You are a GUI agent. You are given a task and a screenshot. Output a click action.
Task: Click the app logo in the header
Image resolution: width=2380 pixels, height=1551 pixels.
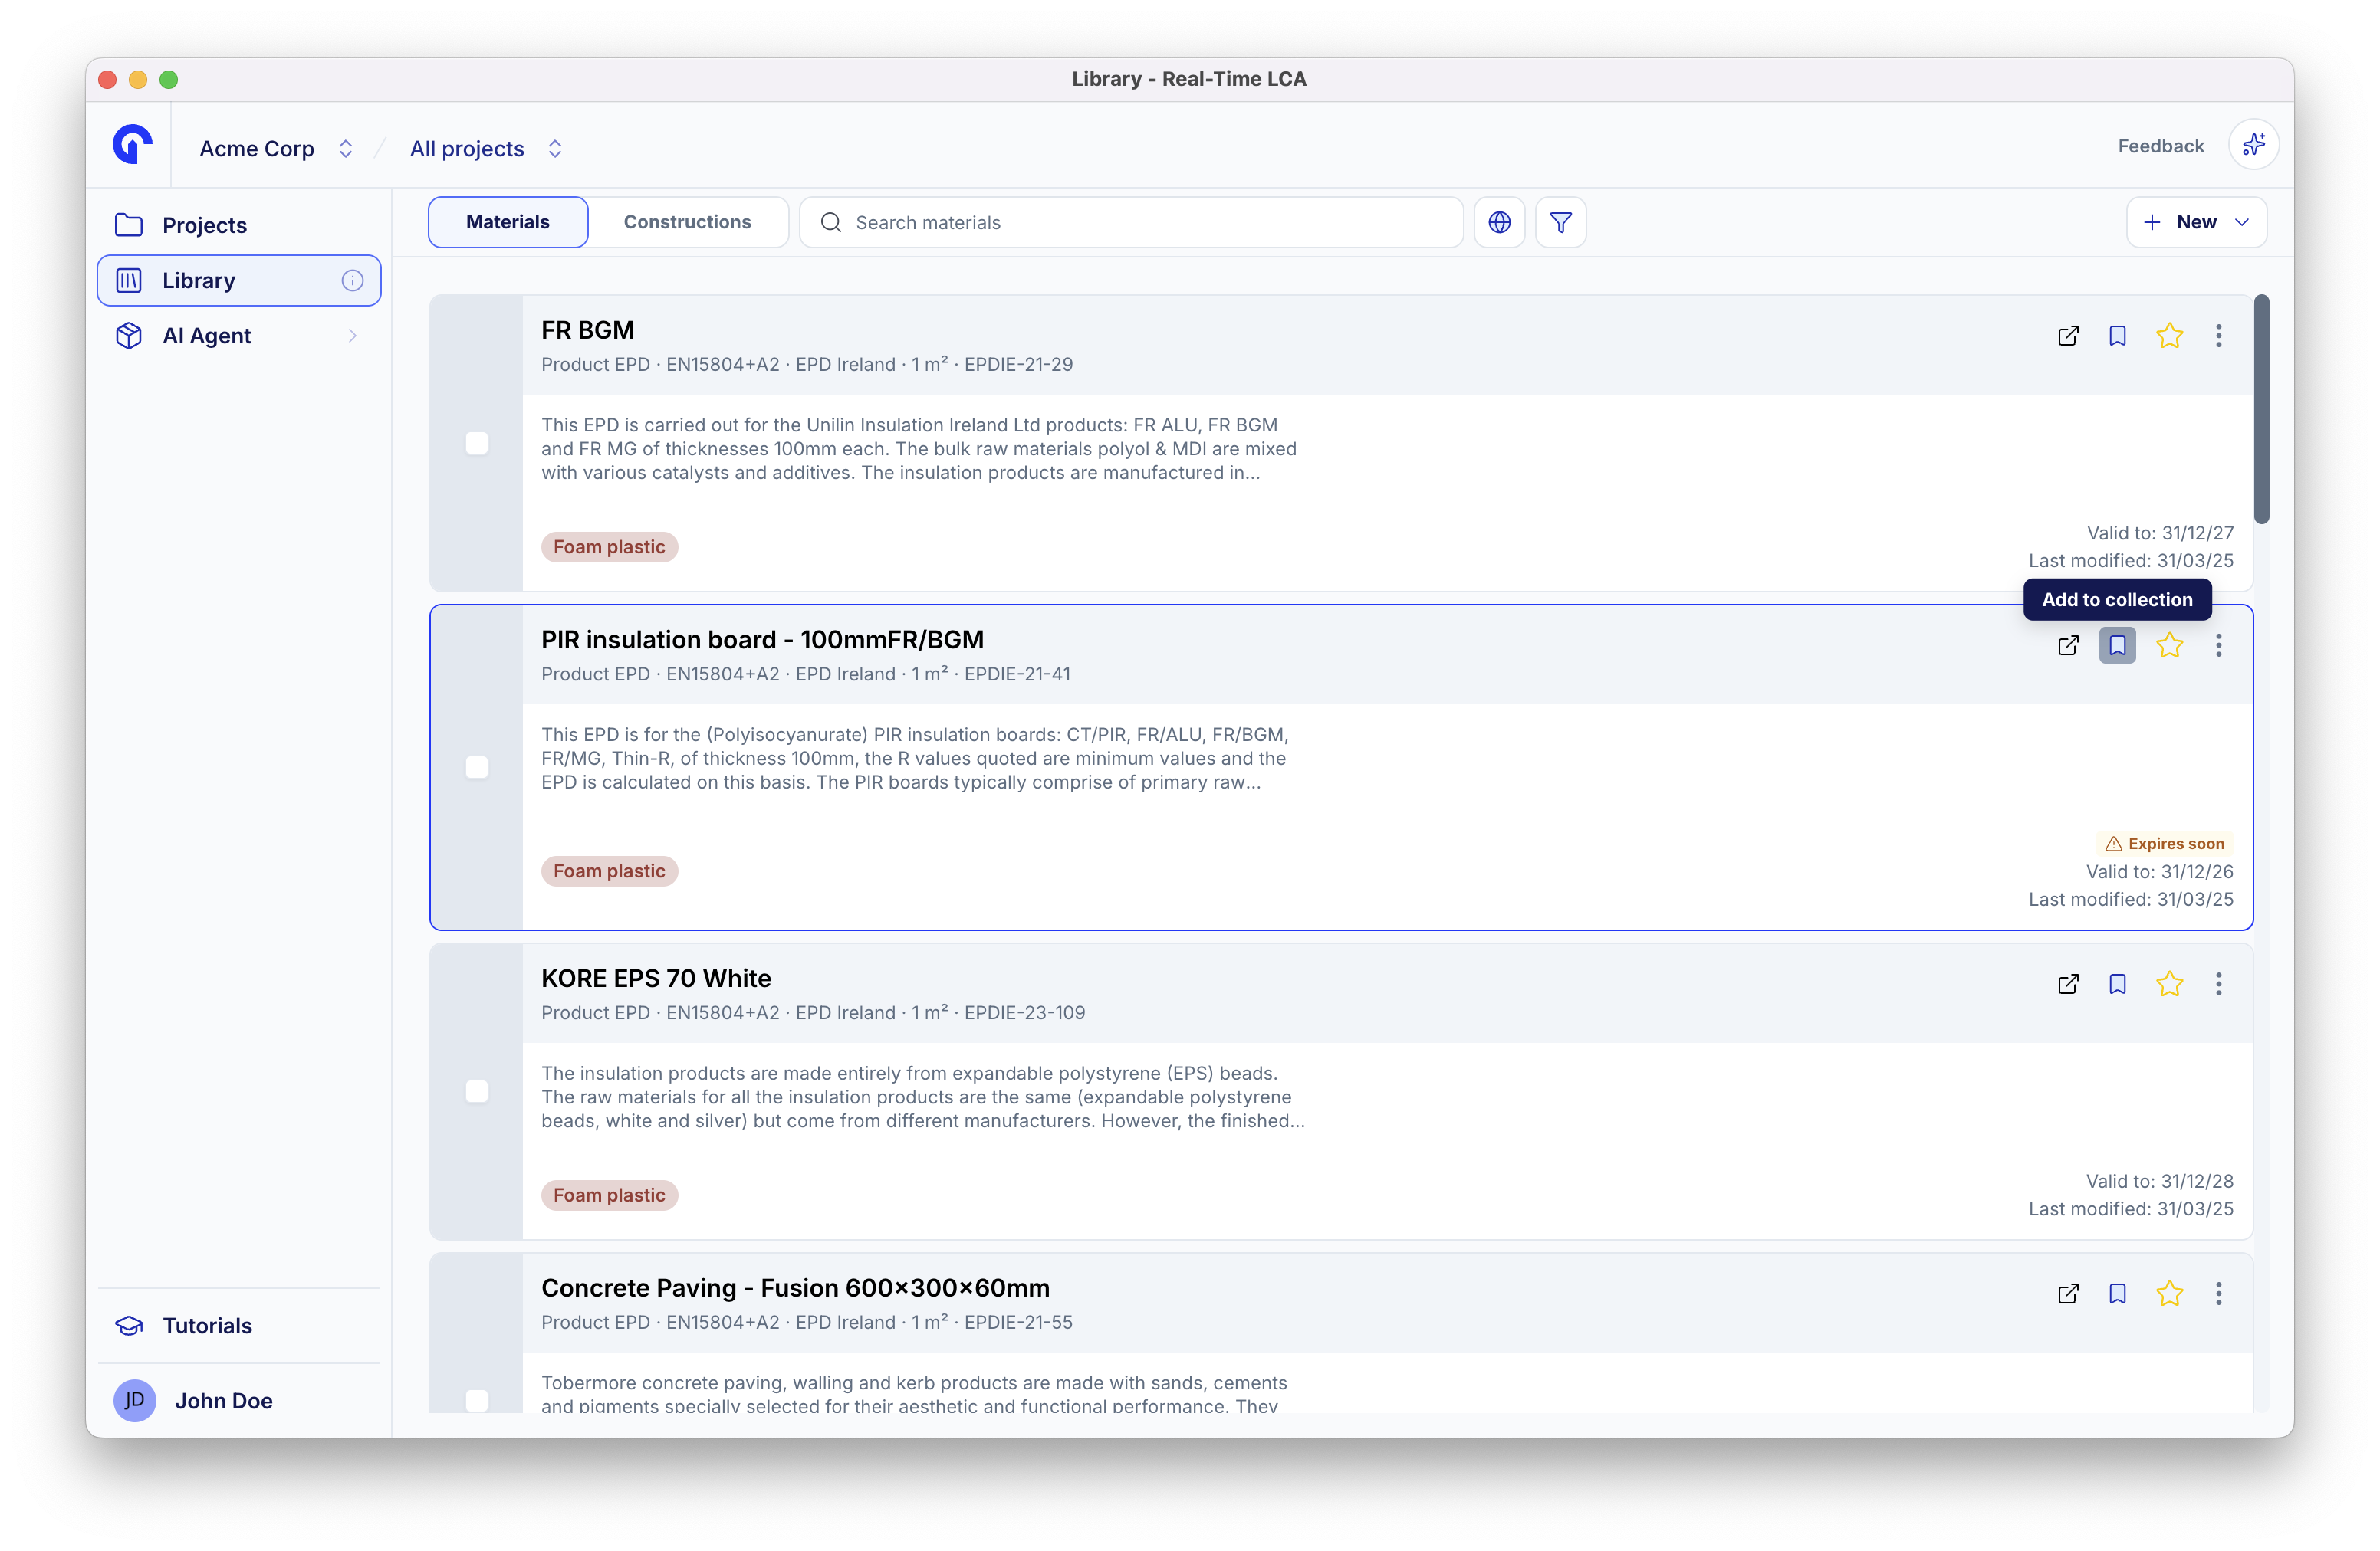(132, 145)
